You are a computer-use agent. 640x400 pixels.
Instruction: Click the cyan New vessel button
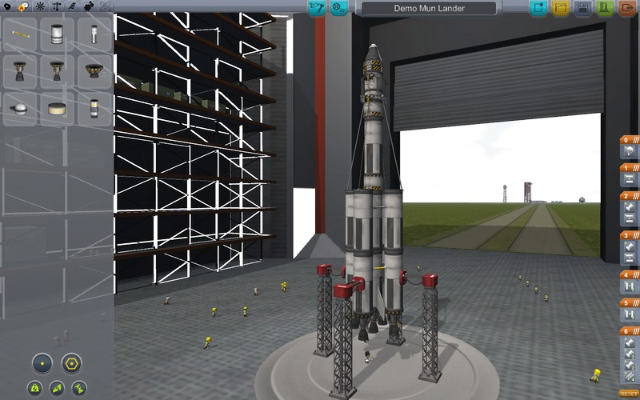click(x=538, y=8)
